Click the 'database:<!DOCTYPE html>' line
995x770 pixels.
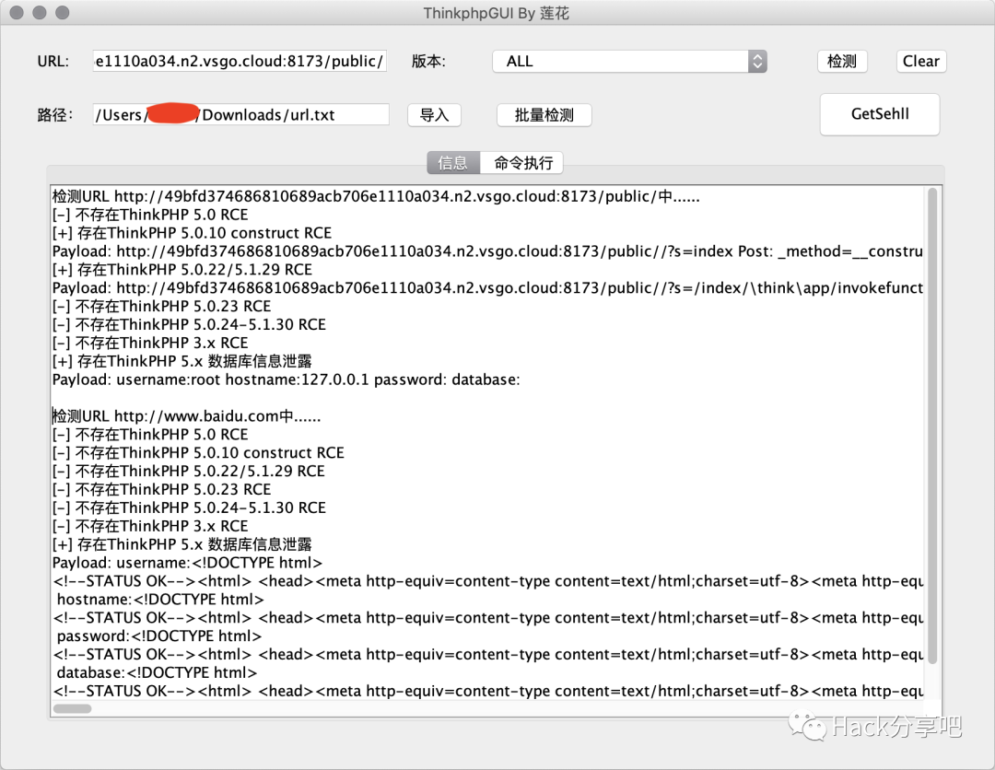[157, 673]
